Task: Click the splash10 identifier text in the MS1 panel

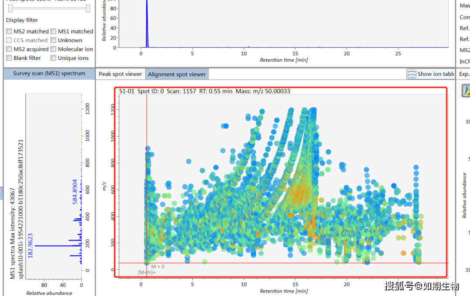Action: (20, 209)
